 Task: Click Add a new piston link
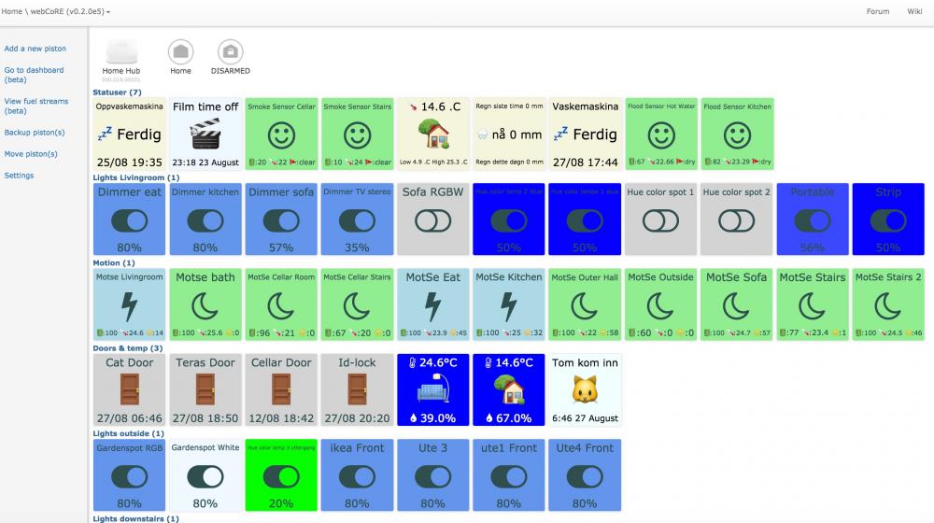point(35,49)
